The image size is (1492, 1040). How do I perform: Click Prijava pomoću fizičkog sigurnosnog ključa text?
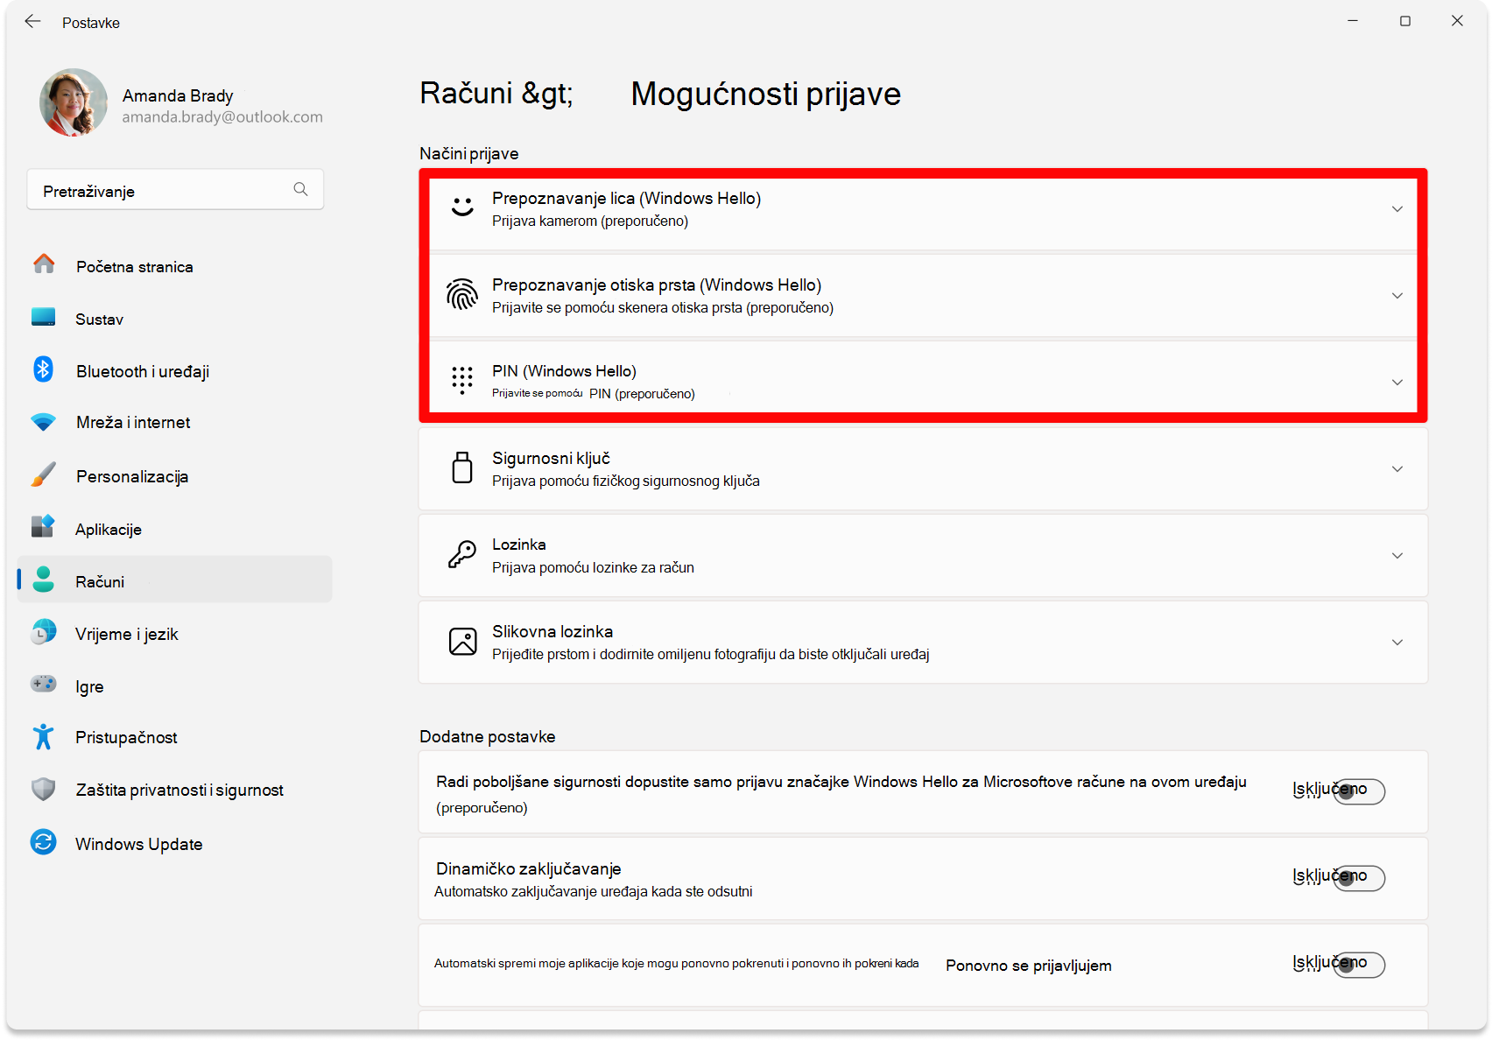[626, 481]
